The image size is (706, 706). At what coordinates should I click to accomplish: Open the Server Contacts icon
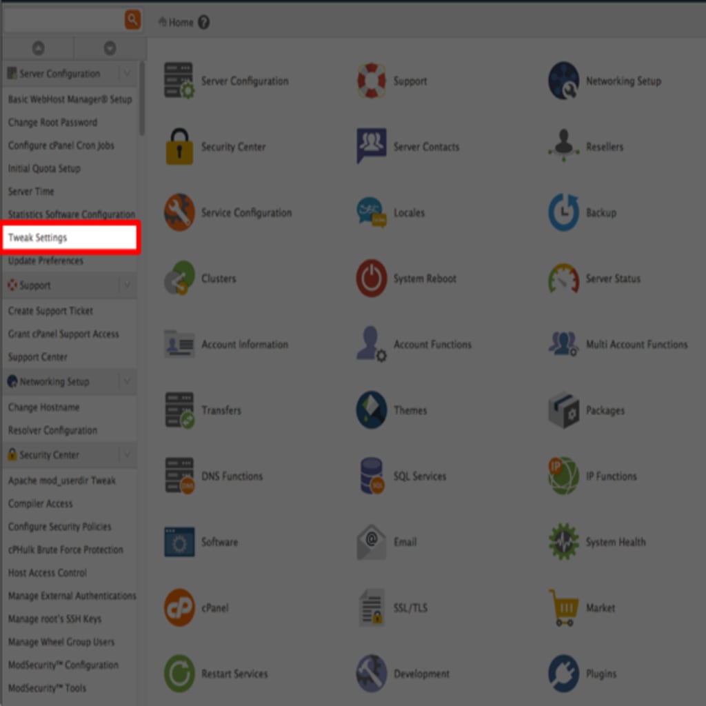(x=371, y=145)
